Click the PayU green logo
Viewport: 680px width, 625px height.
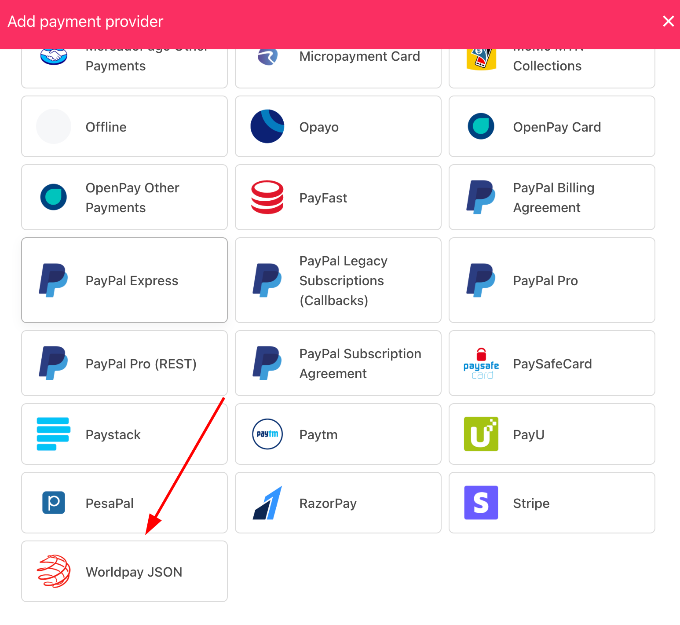(481, 434)
